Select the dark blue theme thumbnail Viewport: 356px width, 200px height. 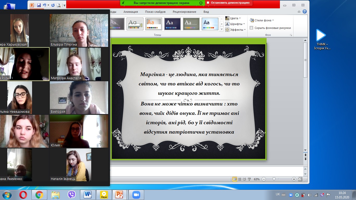(x=173, y=24)
